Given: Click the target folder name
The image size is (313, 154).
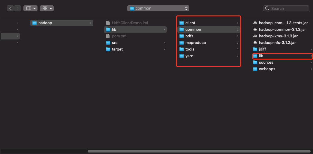Looking at the screenshot, I should [x=117, y=49].
